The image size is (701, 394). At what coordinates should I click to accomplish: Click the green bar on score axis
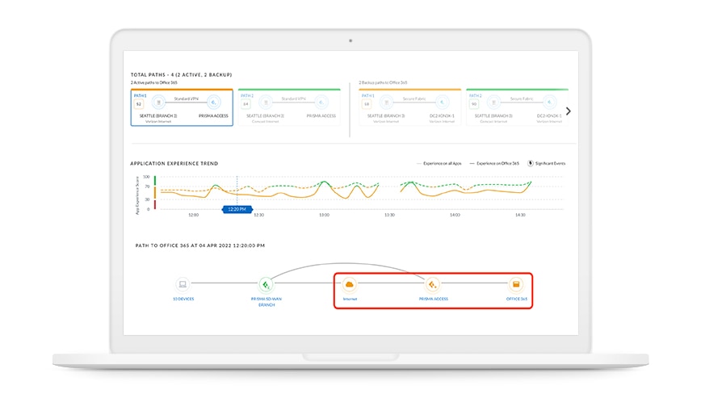pyautogui.click(x=155, y=180)
